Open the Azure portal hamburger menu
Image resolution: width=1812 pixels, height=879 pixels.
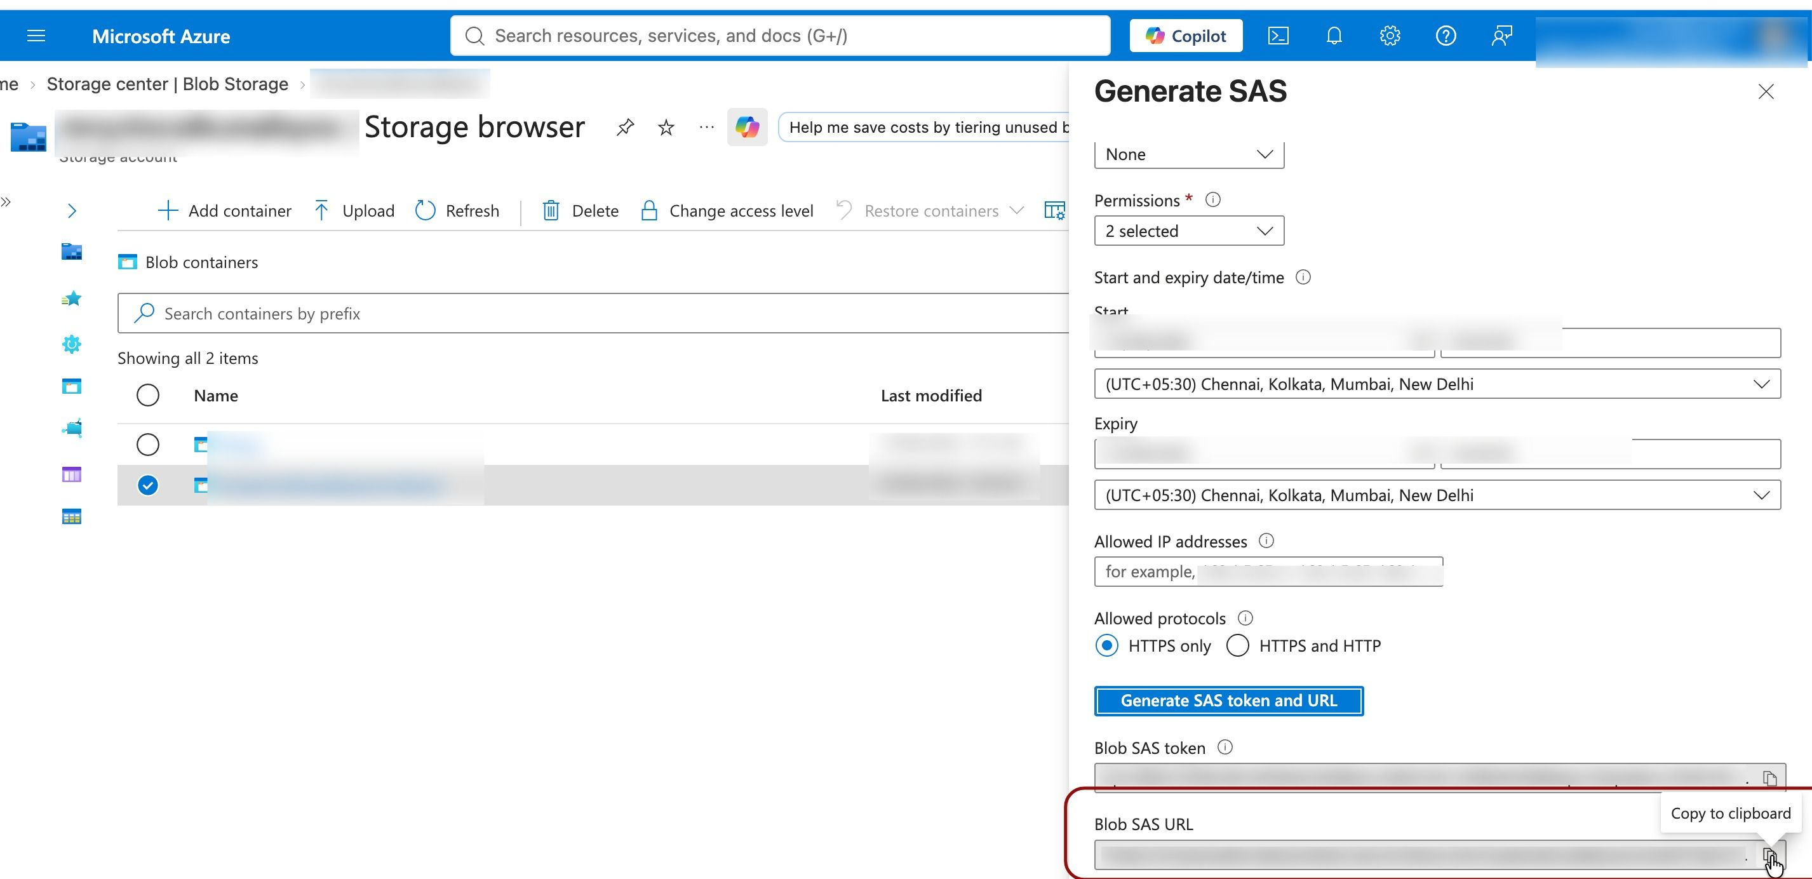(x=36, y=36)
